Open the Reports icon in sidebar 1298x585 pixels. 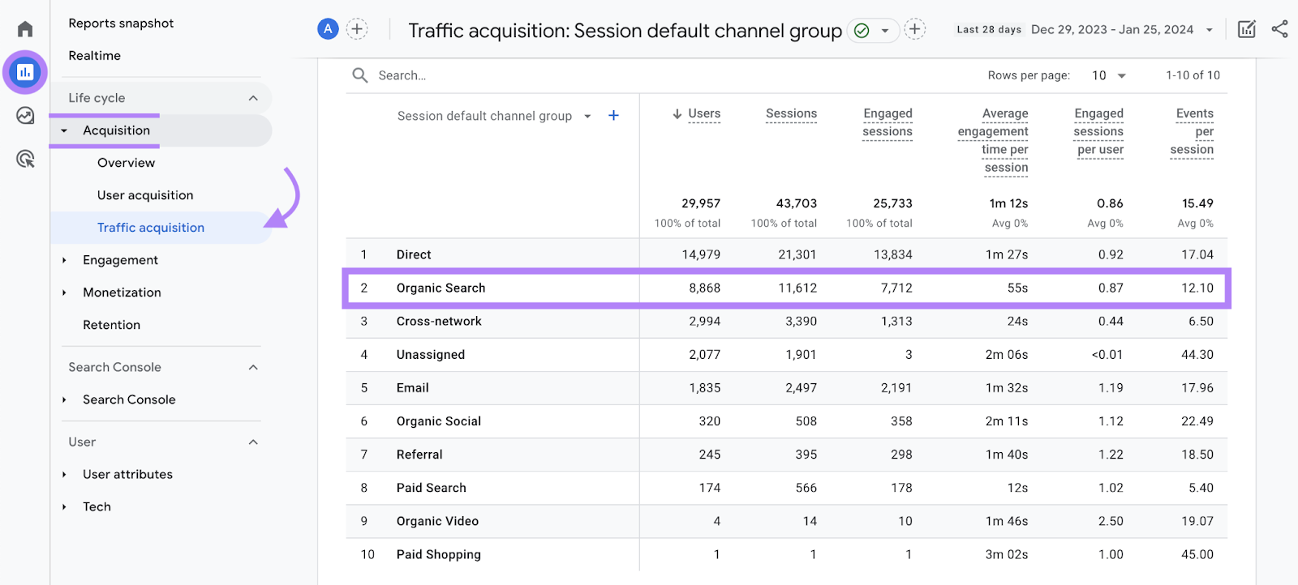coord(25,72)
